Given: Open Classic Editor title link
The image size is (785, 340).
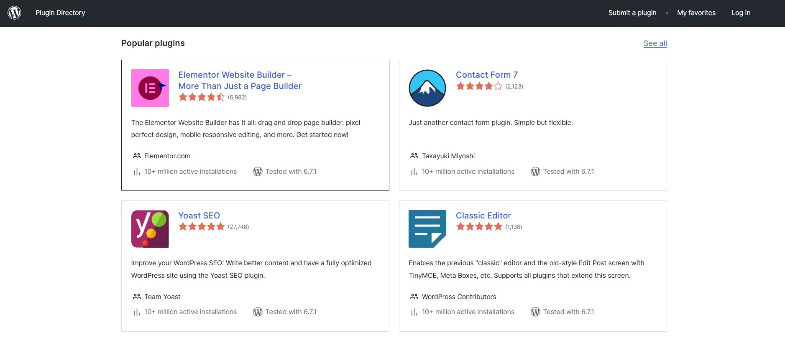Looking at the screenshot, I should click(x=483, y=216).
